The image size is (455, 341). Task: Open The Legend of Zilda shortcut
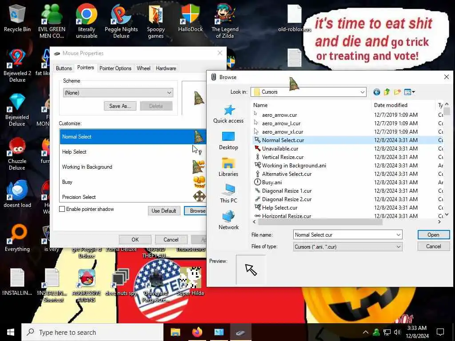tap(225, 21)
